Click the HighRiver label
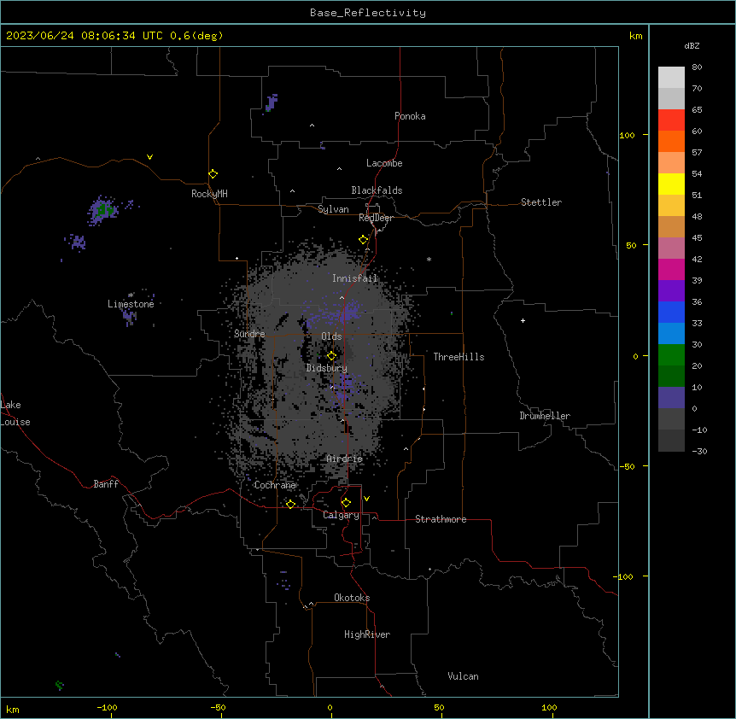 [x=367, y=634]
